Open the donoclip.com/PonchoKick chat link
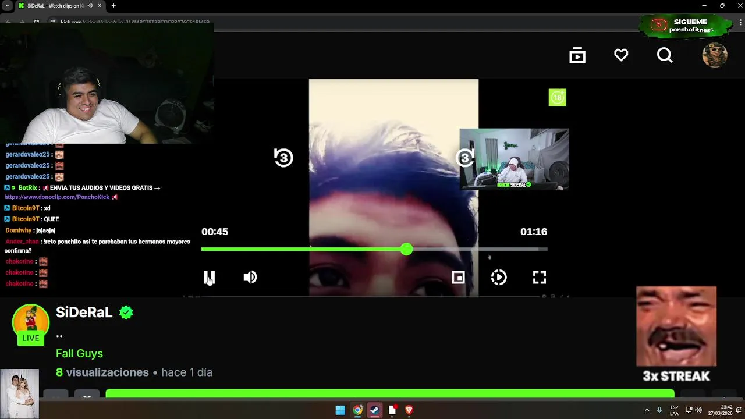 [57, 197]
